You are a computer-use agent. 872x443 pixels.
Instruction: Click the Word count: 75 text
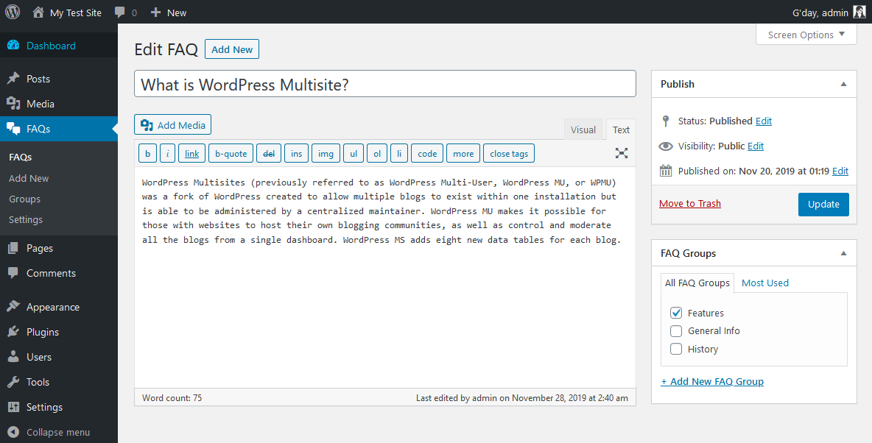tap(172, 397)
